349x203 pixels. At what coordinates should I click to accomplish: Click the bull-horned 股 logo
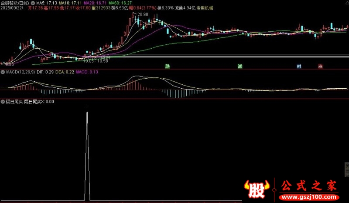pyautogui.click(x=257, y=188)
